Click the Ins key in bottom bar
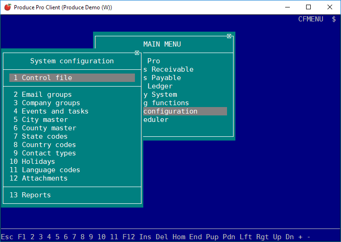Screen dimensions: 341x242 tap(145, 237)
